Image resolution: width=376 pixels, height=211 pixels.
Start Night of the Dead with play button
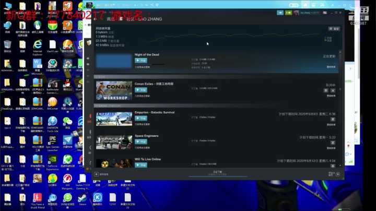(141, 61)
